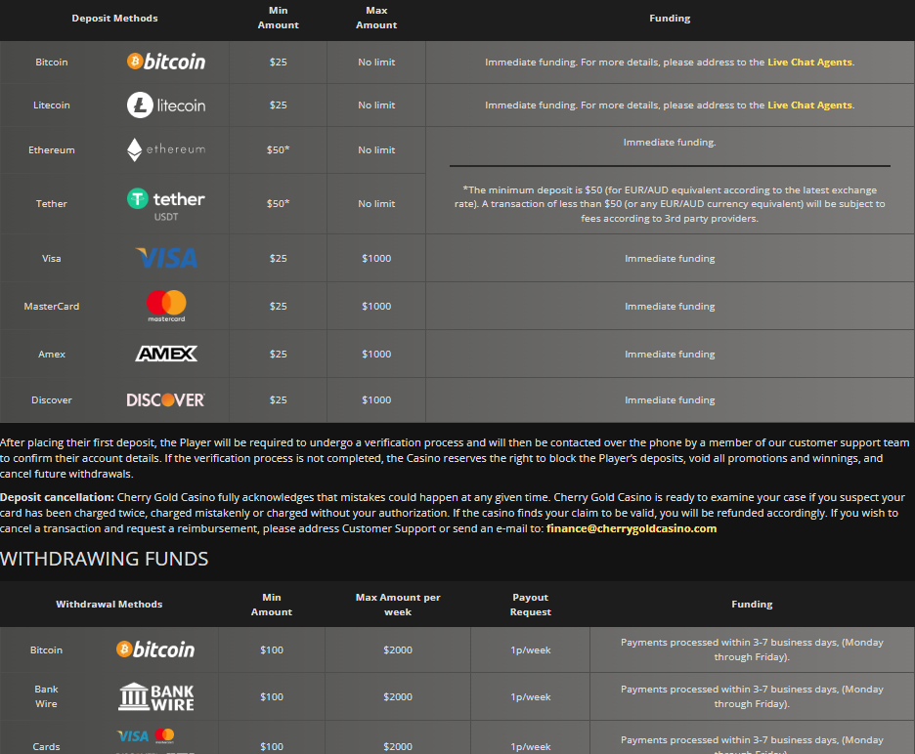Click 'Immediate funding' in the Visa row
Viewport: 915px width, 754px height.
pos(670,258)
